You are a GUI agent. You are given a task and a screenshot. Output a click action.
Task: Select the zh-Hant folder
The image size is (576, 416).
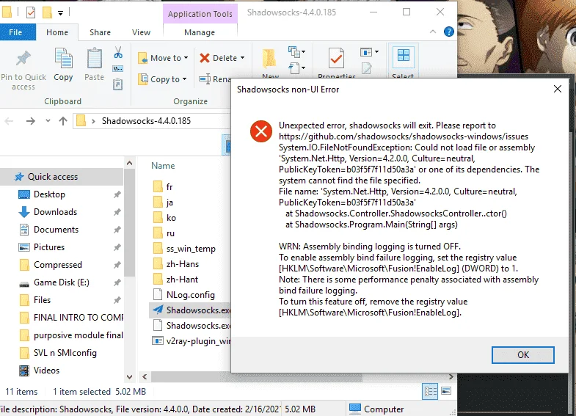pos(175,280)
